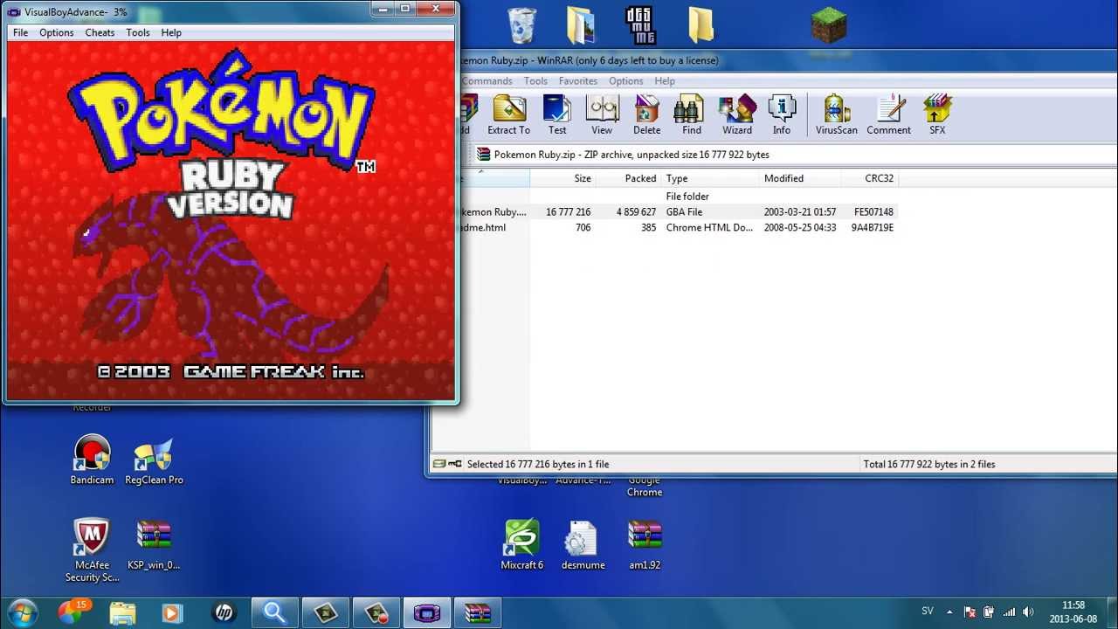
Task: Open Tools menu in VisualBoyAdvance
Action: (x=138, y=32)
